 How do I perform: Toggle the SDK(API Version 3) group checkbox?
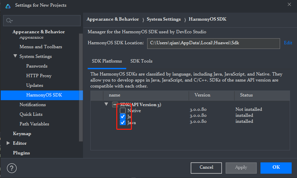coord(115,104)
